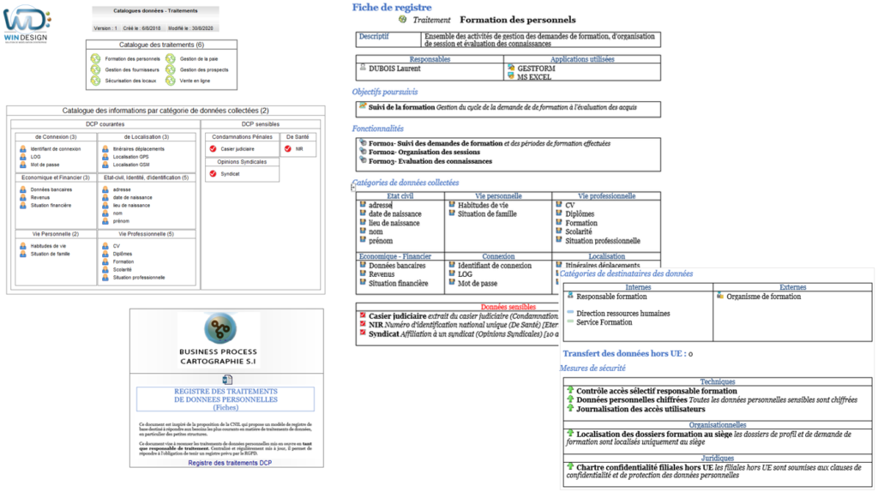The image size is (878, 492).
Task: Click the red box icon beside Casier judiciaire in Données sensibles
Action: tap(363, 315)
